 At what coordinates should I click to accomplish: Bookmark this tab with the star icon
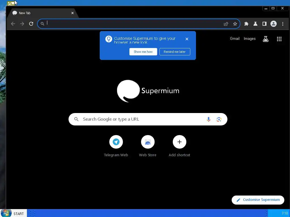click(235, 24)
